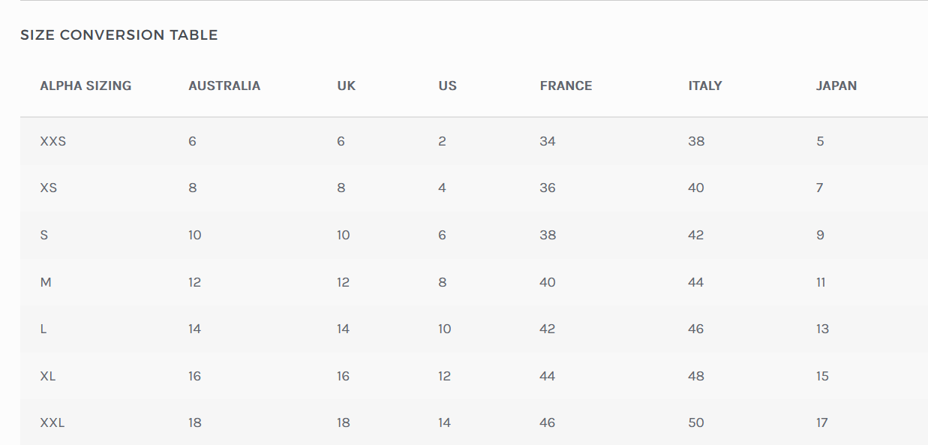Select Italy size 50 in XXL row
The width and height of the screenshot is (928, 445).
[x=695, y=422]
